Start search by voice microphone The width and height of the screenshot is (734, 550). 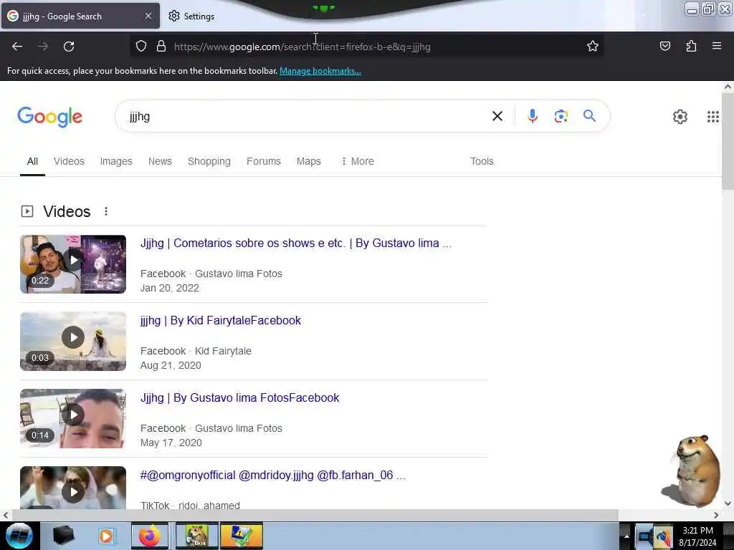(x=533, y=116)
